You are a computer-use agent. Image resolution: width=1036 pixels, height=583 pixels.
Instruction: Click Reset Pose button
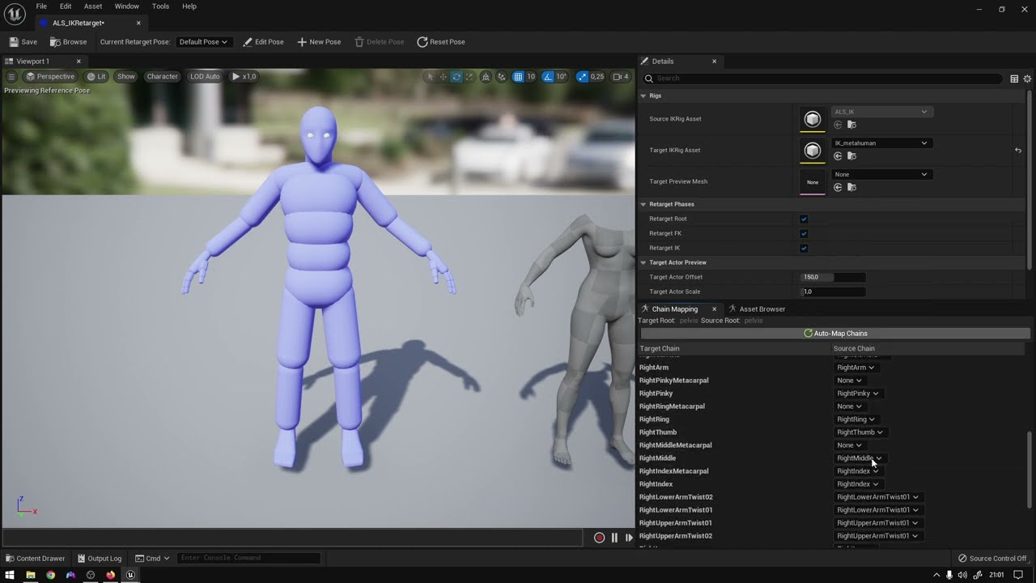[441, 42]
